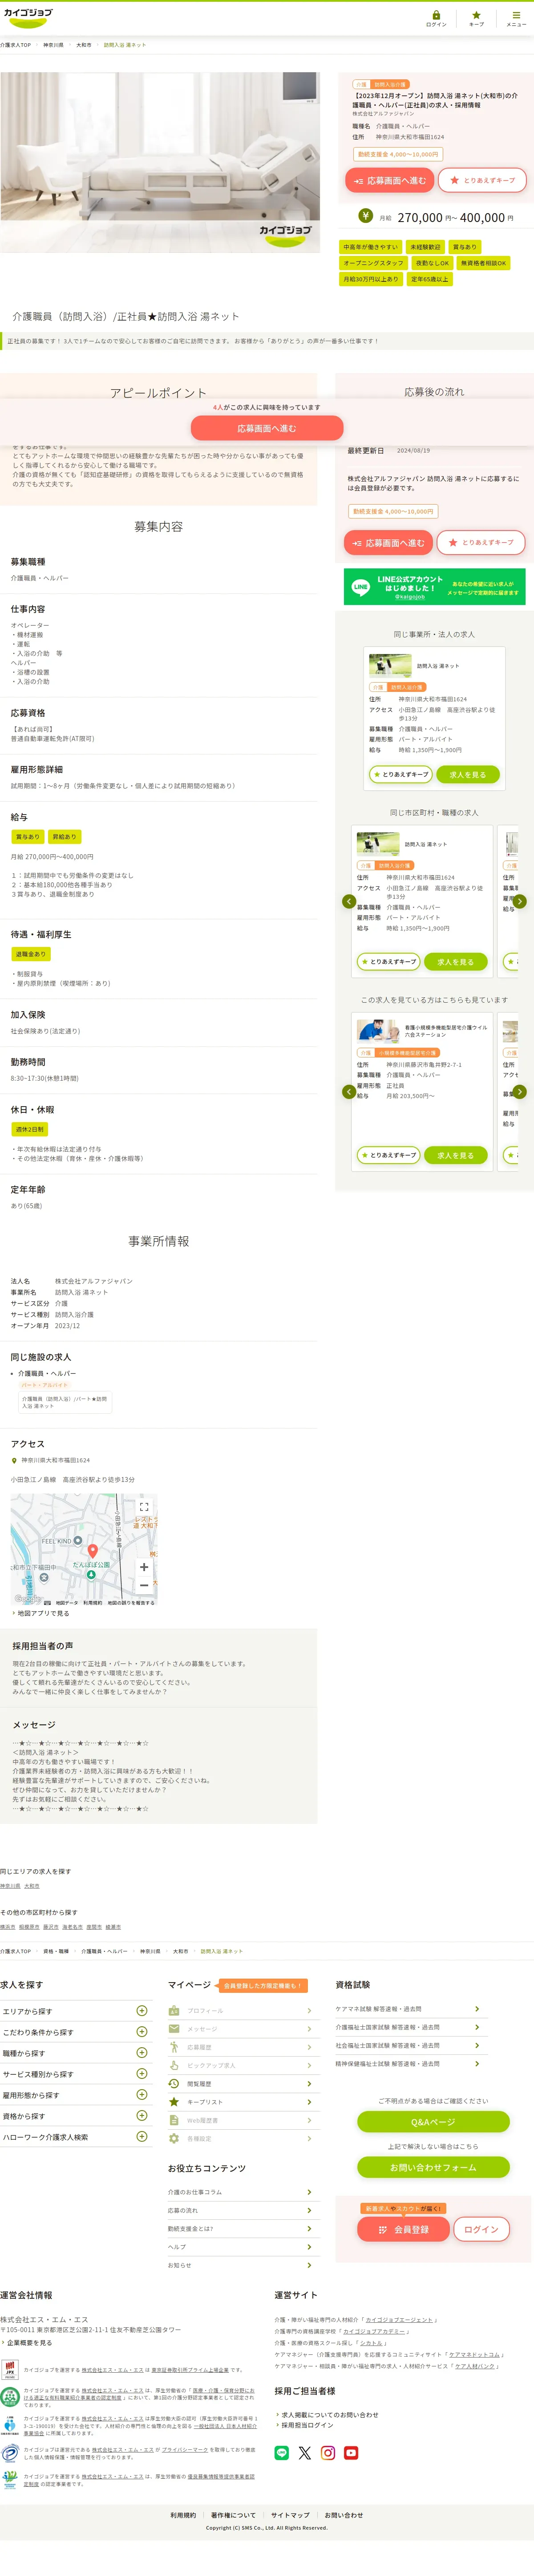Click ログイン button near 会員登録
This screenshot has width=534, height=2576.
click(481, 2229)
